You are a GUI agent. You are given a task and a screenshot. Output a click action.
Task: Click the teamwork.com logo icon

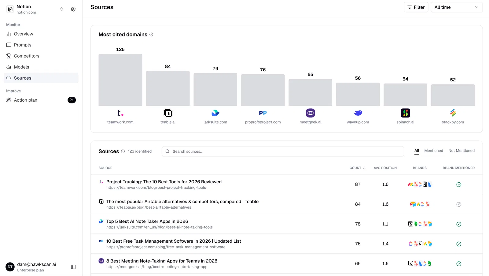click(x=120, y=113)
